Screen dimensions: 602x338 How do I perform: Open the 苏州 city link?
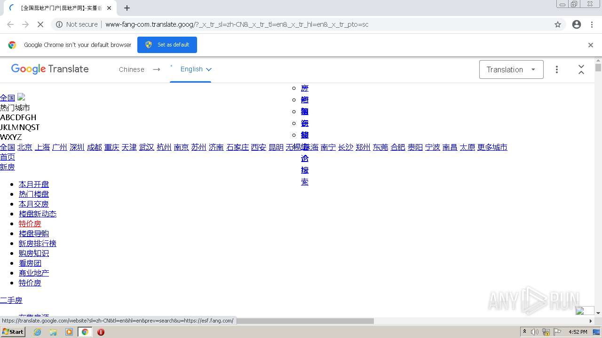199,147
